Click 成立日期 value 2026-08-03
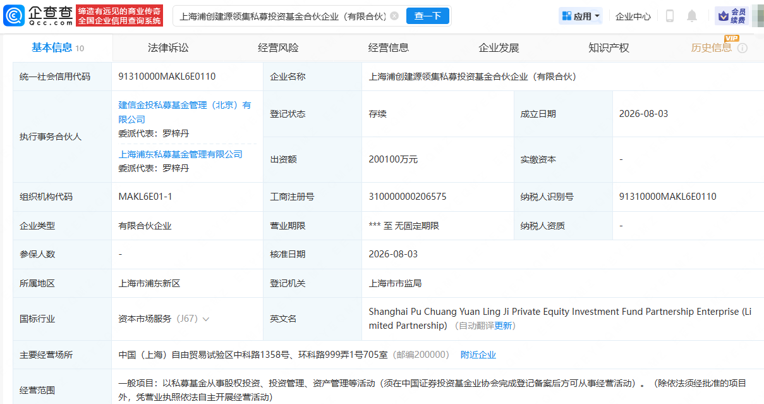764x404 pixels. pos(643,114)
